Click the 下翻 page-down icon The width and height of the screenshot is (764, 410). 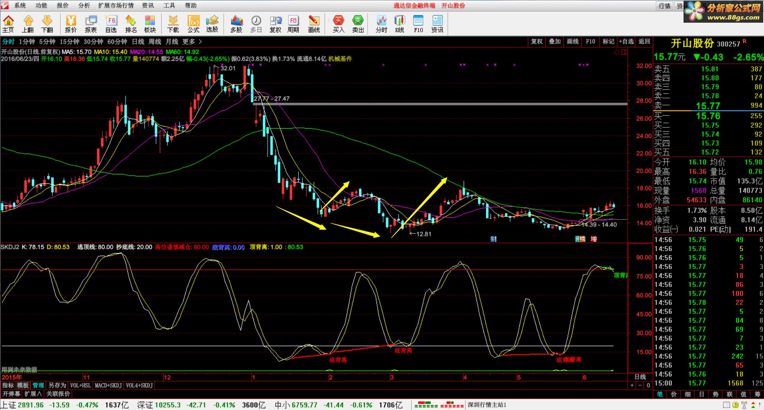[47, 24]
